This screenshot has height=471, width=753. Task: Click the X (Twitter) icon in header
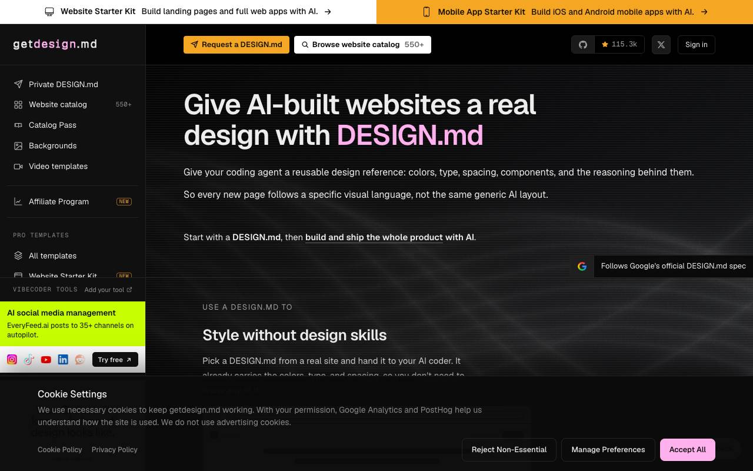tap(661, 45)
